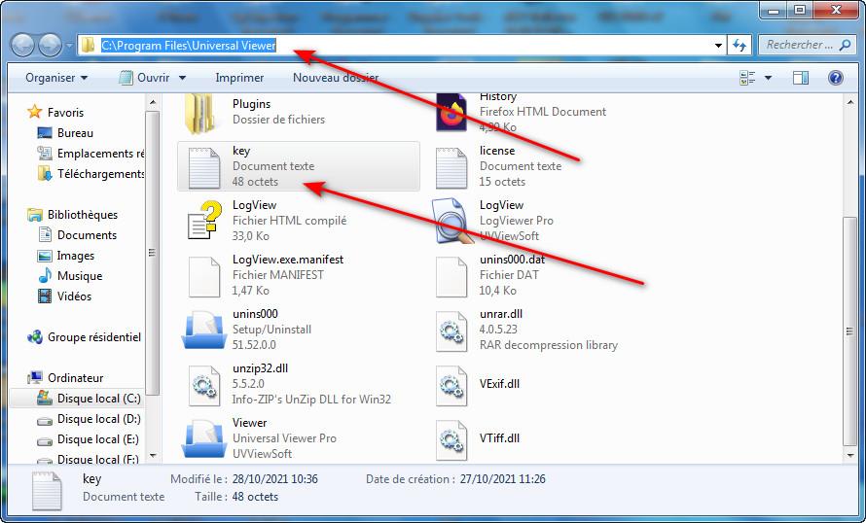The width and height of the screenshot is (866, 523).
Task: Open recent locations dropdown beside the Forward arrow
Action: click(69, 46)
